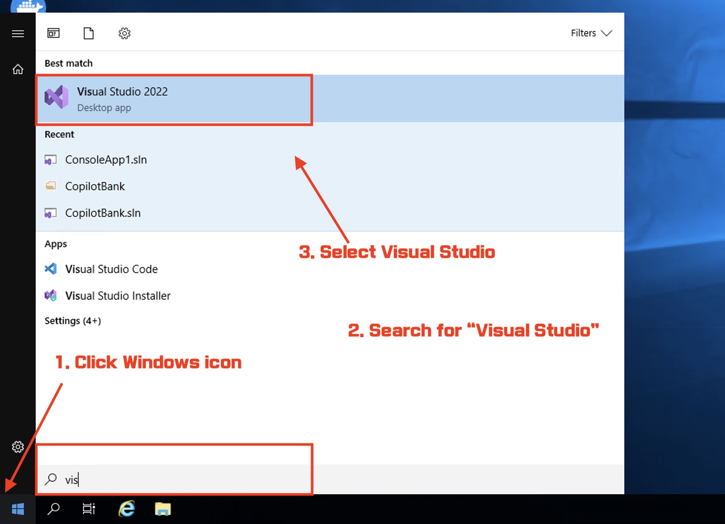
Task: Open Visual Studio 2022 best match
Action: (122, 99)
